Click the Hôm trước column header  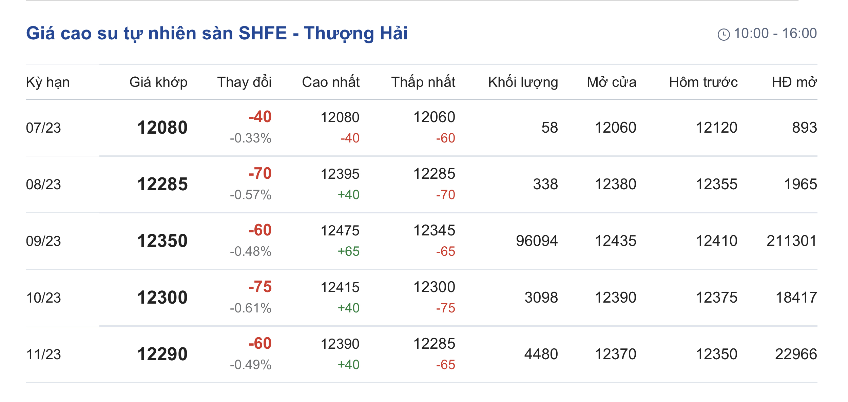click(x=703, y=82)
